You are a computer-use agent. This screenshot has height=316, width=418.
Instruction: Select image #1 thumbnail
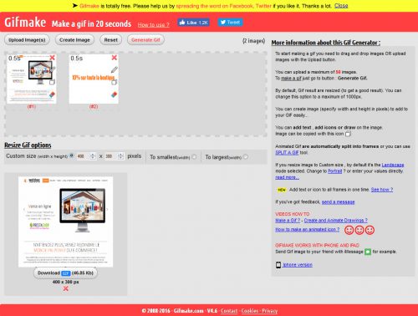[31, 79]
